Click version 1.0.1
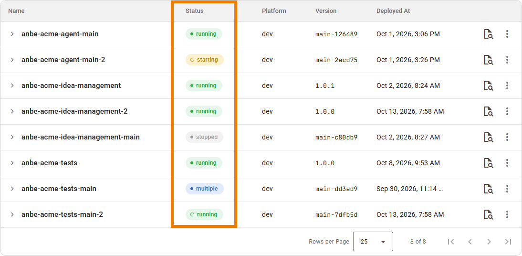The height and width of the screenshot is (256, 522). point(325,85)
